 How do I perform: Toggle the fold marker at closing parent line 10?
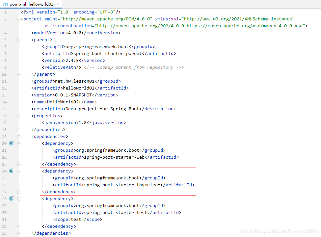pos(19,74)
